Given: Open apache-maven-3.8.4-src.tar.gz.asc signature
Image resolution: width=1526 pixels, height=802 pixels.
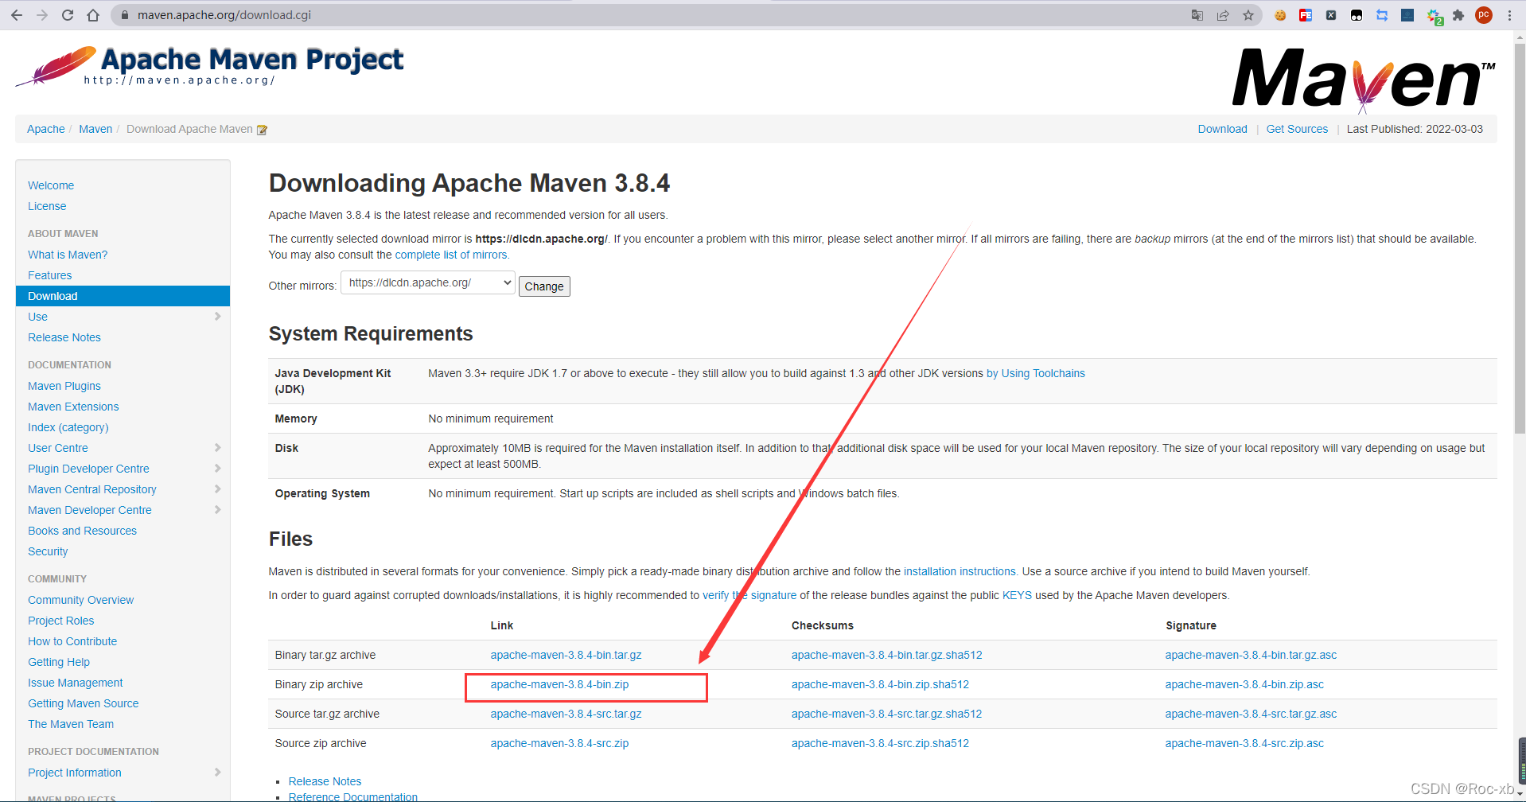Looking at the screenshot, I should point(1251,714).
